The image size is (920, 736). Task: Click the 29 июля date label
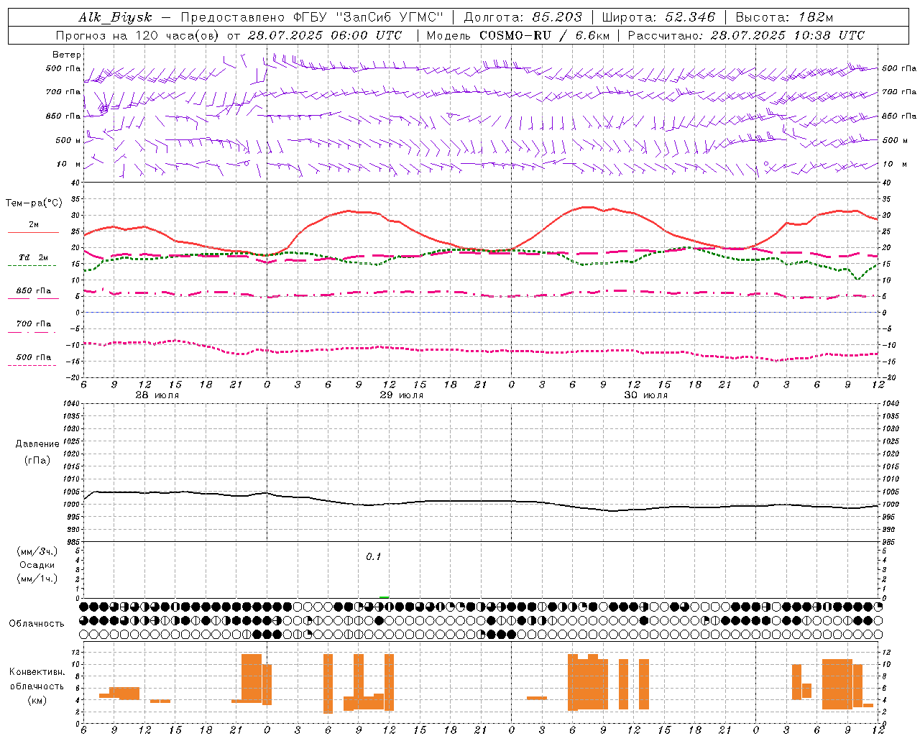point(402,395)
